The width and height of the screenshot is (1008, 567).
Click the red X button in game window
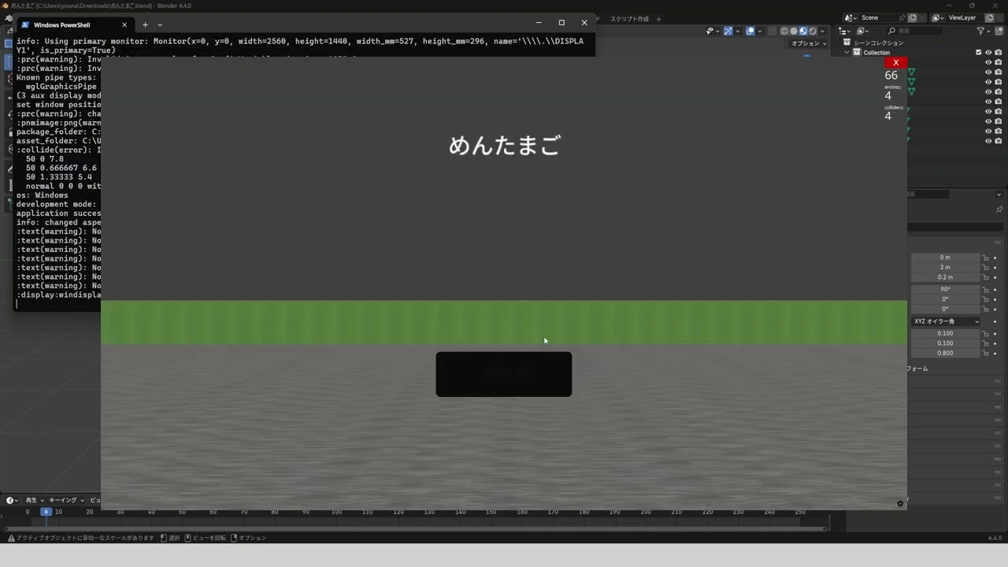(895, 62)
